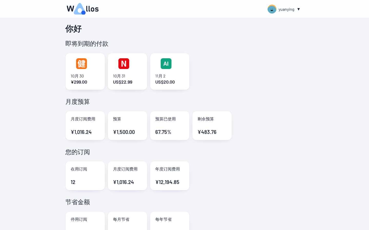Image resolution: width=369 pixels, height=230 pixels.
Task: Click the 每年节省 label
Action: (163, 220)
